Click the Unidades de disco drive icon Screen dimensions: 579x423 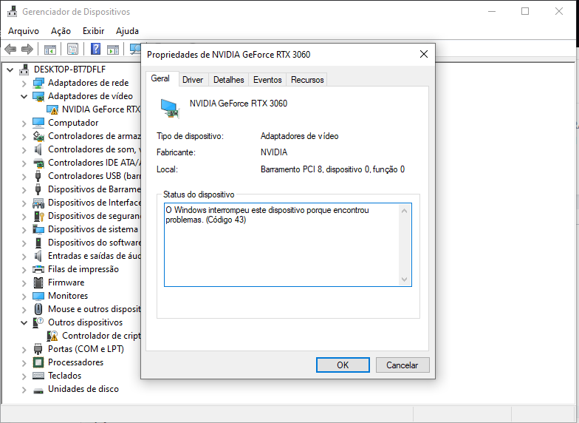38,390
